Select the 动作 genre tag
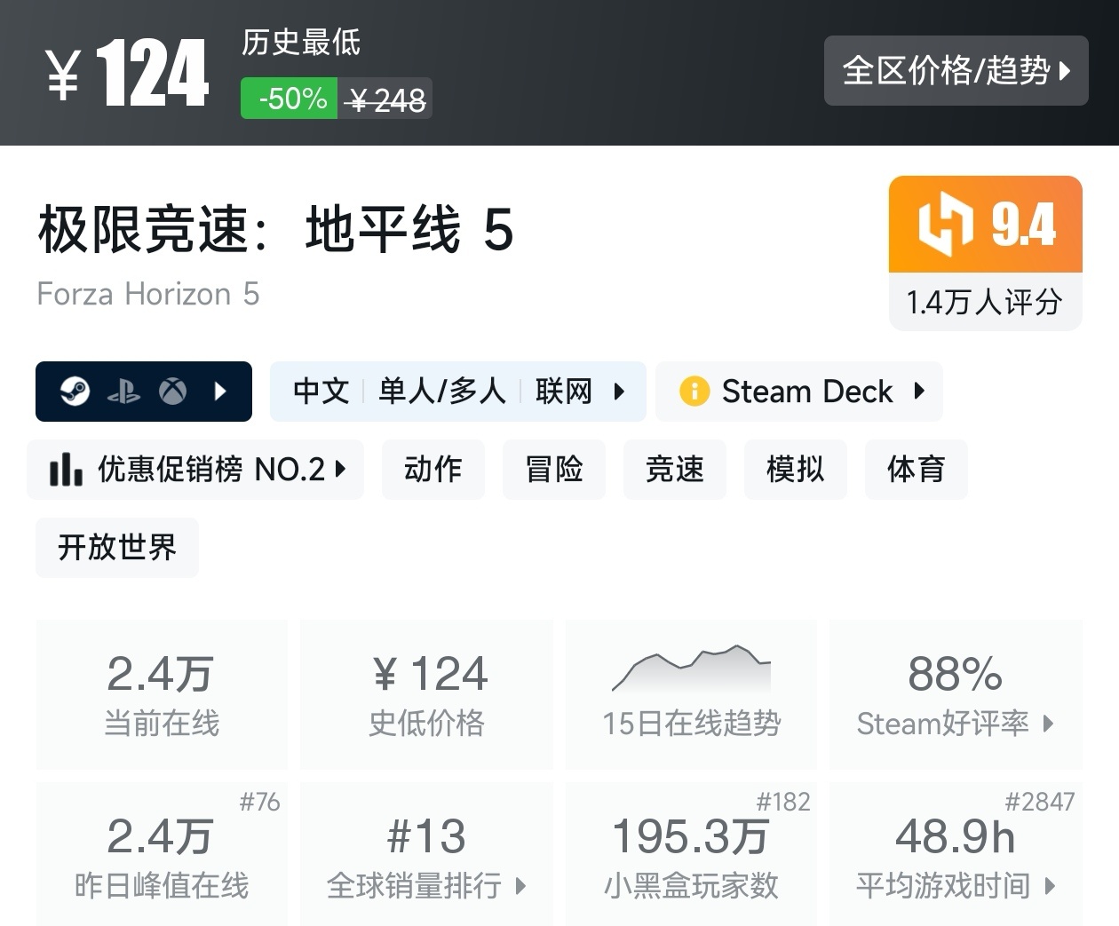Image resolution: width=1119 pixels, height=926 pixels. coord(433,469)
